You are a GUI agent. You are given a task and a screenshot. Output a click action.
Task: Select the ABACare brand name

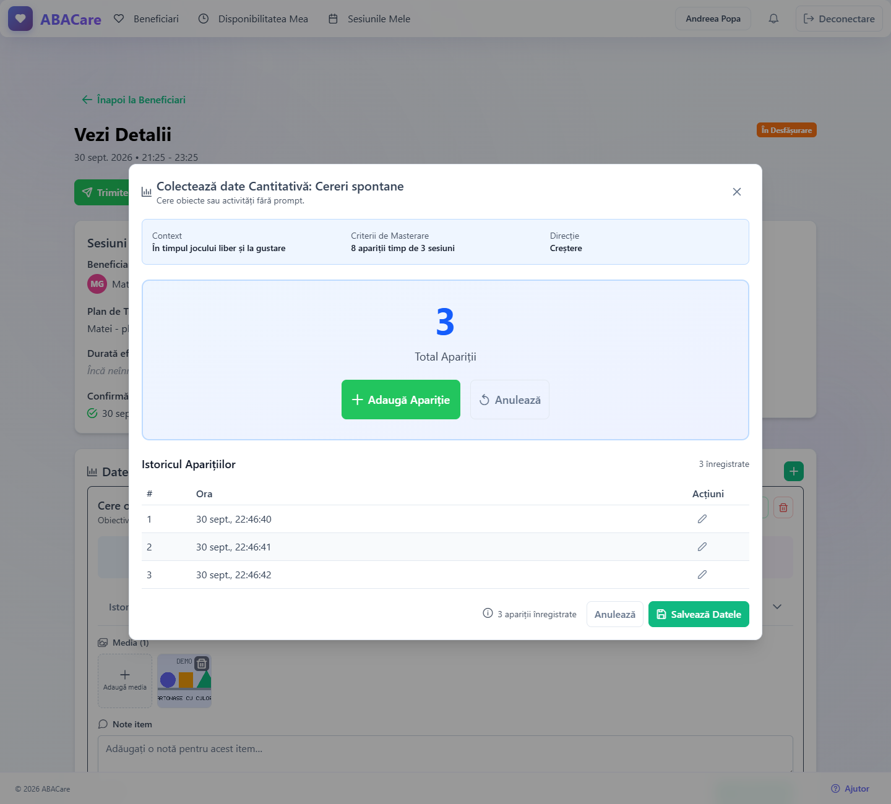71,19
